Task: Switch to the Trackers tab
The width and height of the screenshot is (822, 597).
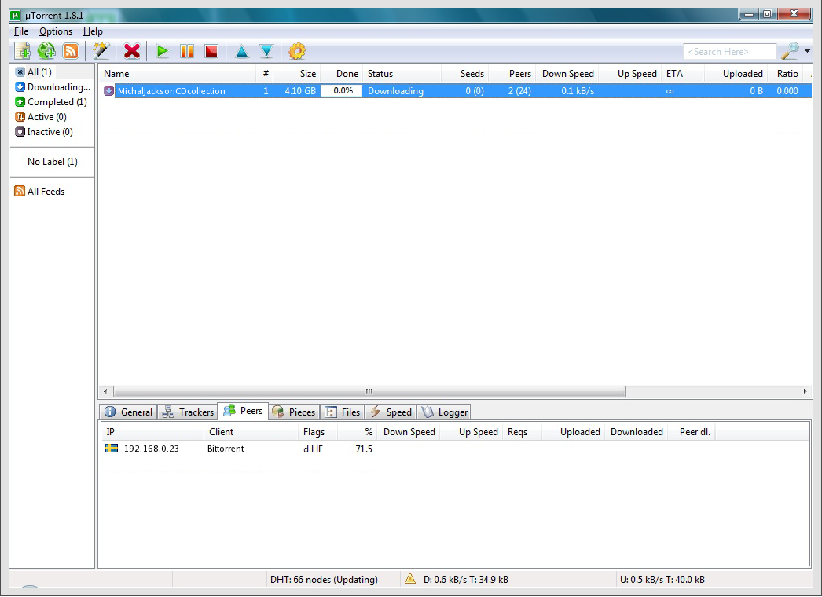Action: (188, 412)
